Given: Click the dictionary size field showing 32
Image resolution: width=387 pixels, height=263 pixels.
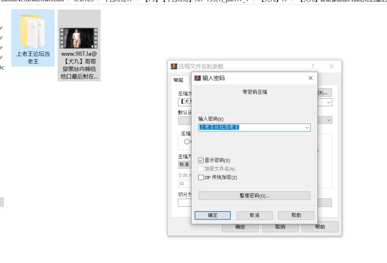Looking at the screenshot, I should [x=185, y=184].
